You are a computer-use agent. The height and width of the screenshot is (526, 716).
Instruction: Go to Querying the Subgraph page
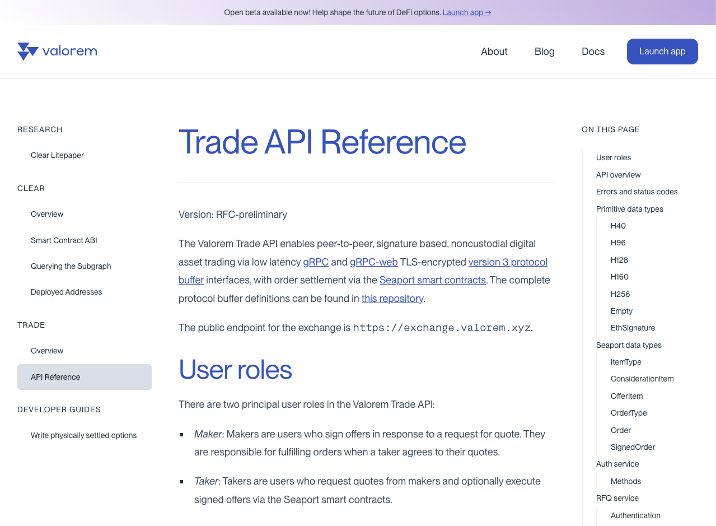[71, 266]
